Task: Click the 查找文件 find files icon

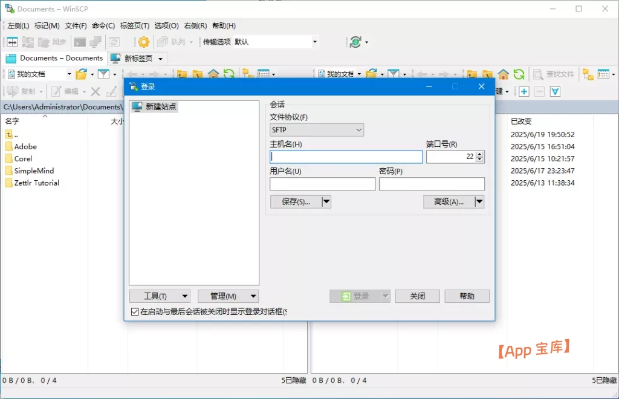Action: [554, 74]
